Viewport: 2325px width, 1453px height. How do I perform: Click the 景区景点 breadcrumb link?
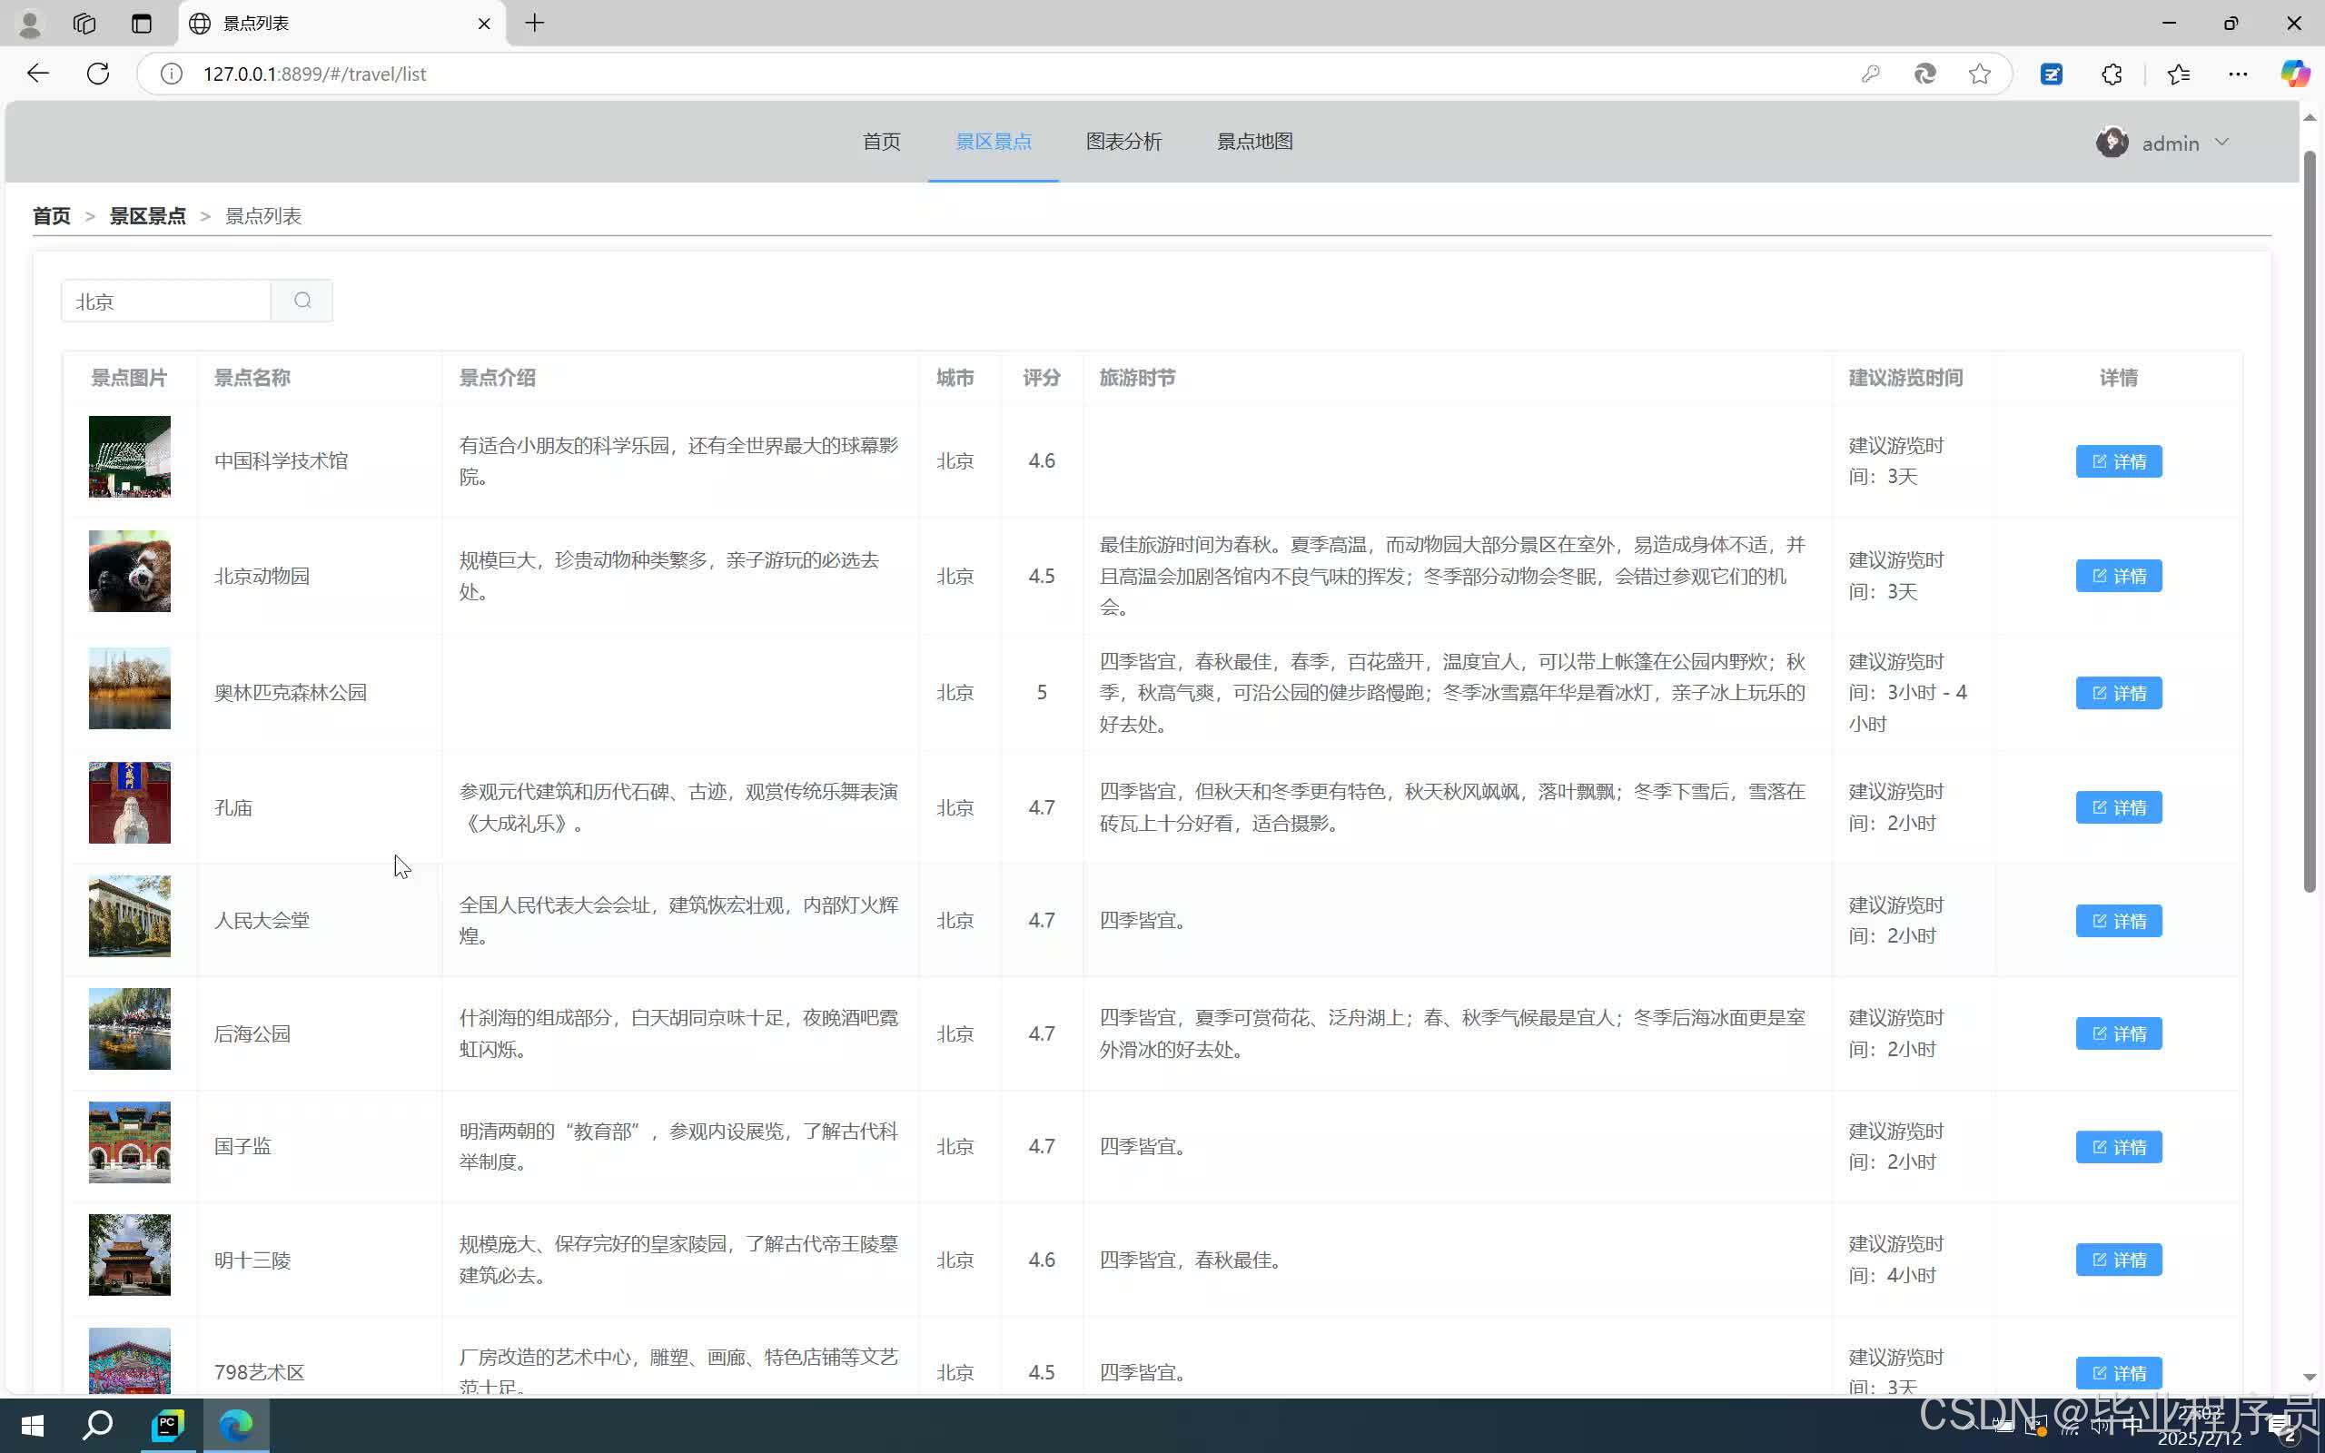pyautogui.click(x=147, y=216)
